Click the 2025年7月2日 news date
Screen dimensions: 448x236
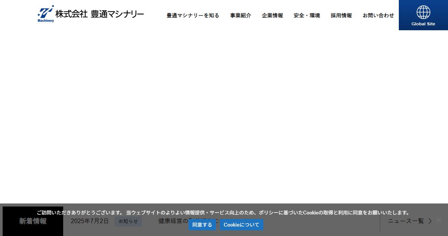[90, 221]
